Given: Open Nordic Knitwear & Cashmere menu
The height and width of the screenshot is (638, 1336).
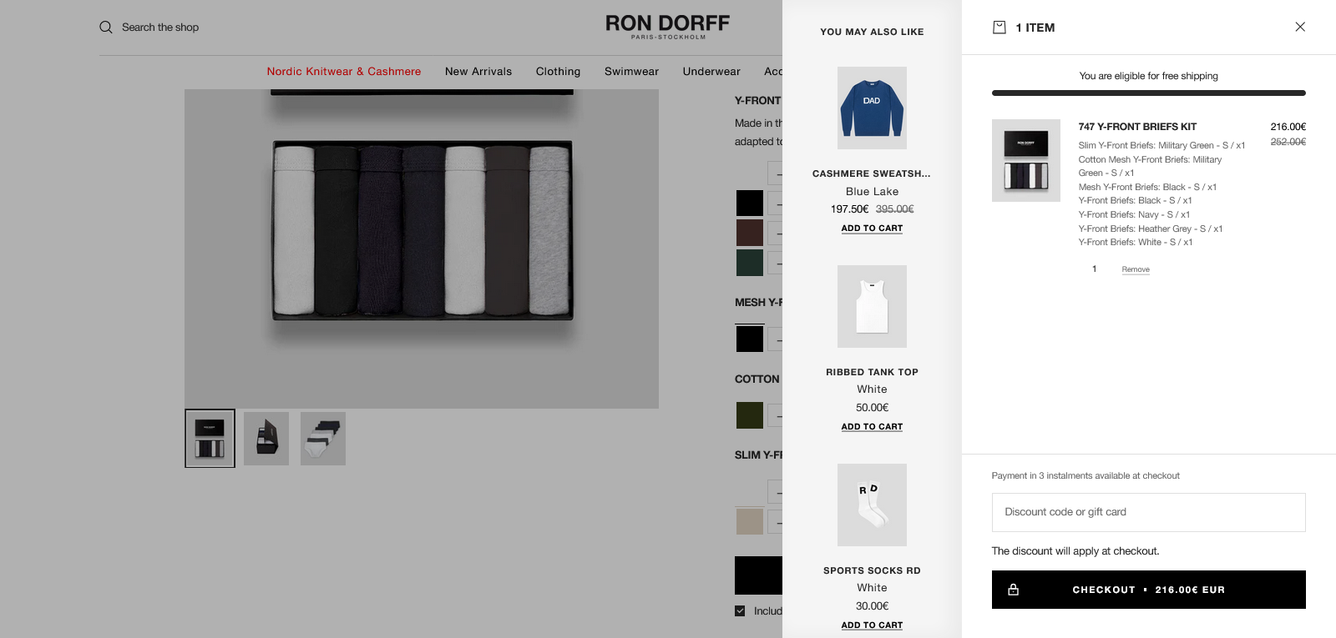Looking at the screenshot, I should coord(343,72).
